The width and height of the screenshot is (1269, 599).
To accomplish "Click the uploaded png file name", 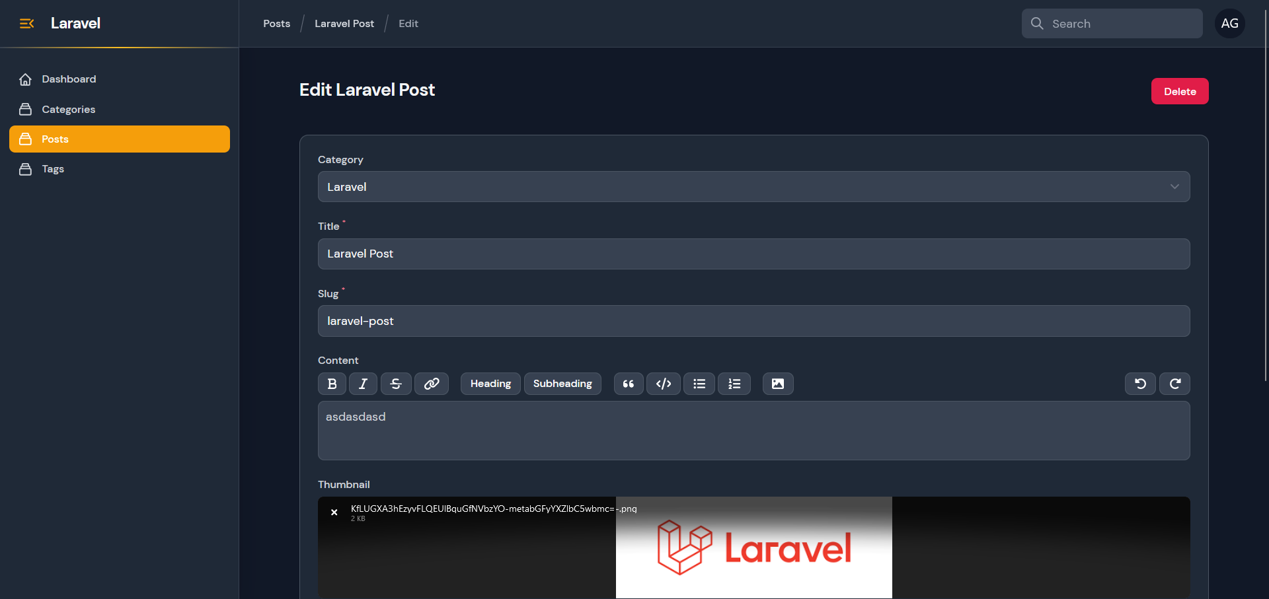I will click(x=494, y=509).
